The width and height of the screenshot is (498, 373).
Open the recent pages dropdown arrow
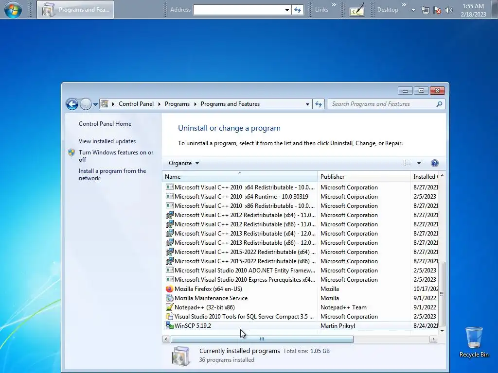click(95, 104)
